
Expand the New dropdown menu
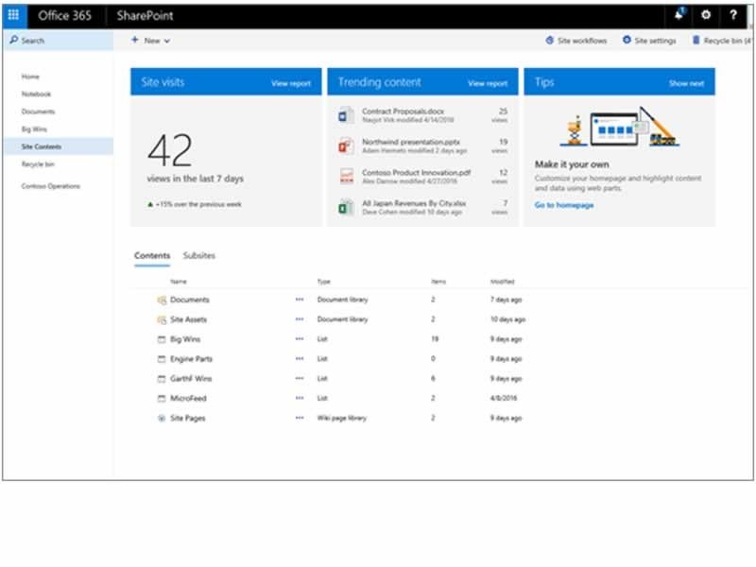153,41
